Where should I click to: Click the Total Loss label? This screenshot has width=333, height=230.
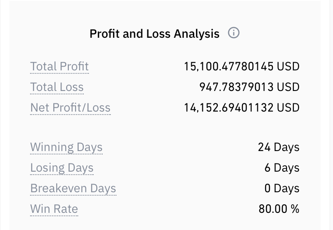(57, 87)
